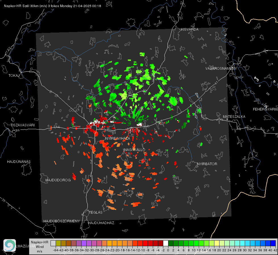
Task: Click the HAJDÚHADHÁZ town label
Action: pyautogui.click(x=101, y=223)
